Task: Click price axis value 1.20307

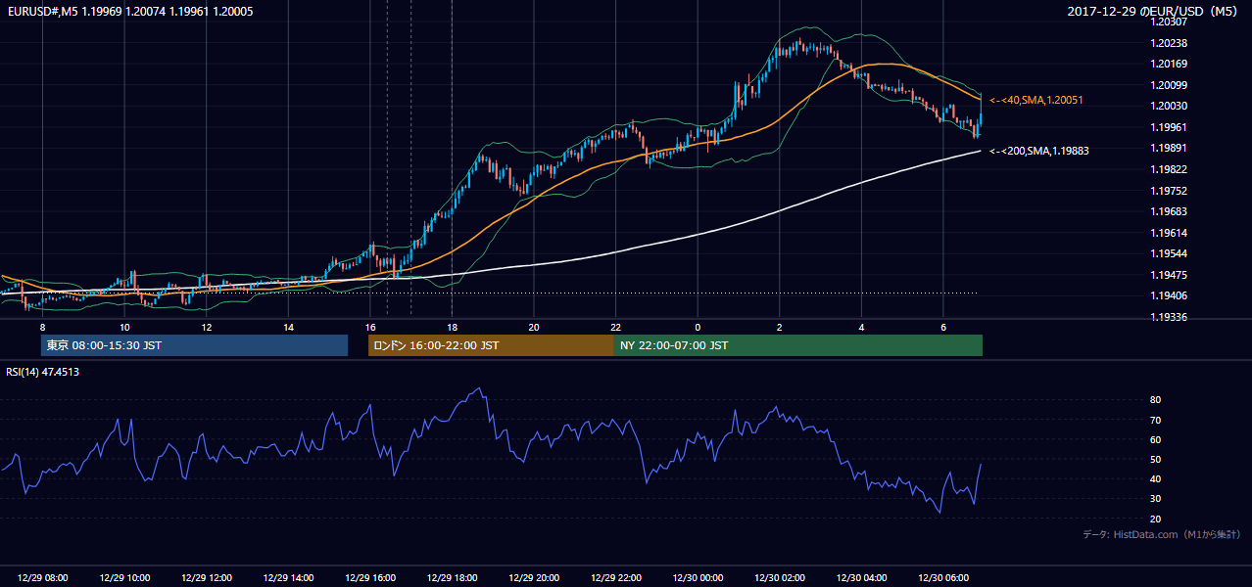Action: (1169, 22)
